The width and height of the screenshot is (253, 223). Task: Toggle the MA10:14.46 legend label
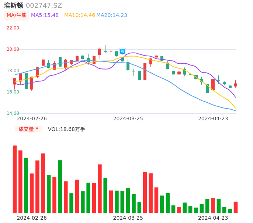tap(79, 15)
